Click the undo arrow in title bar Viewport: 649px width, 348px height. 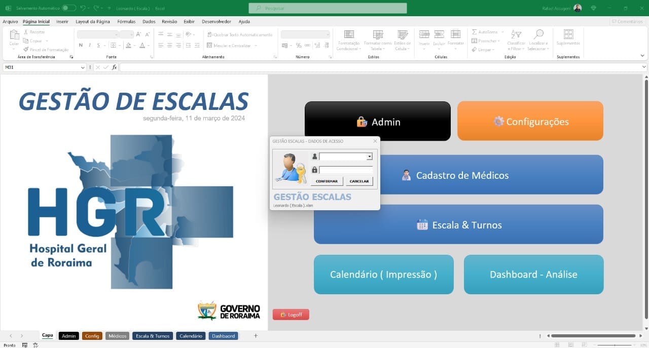pos(83,8)
